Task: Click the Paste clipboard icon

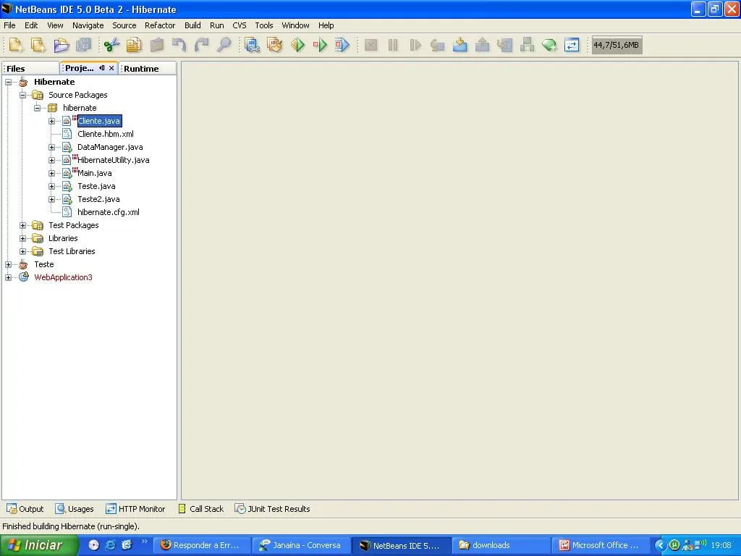Action: (x=156, y=46)
